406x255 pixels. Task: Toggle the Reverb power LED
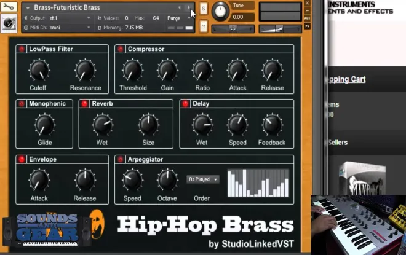pyautogui.click(x=84, y=103)
